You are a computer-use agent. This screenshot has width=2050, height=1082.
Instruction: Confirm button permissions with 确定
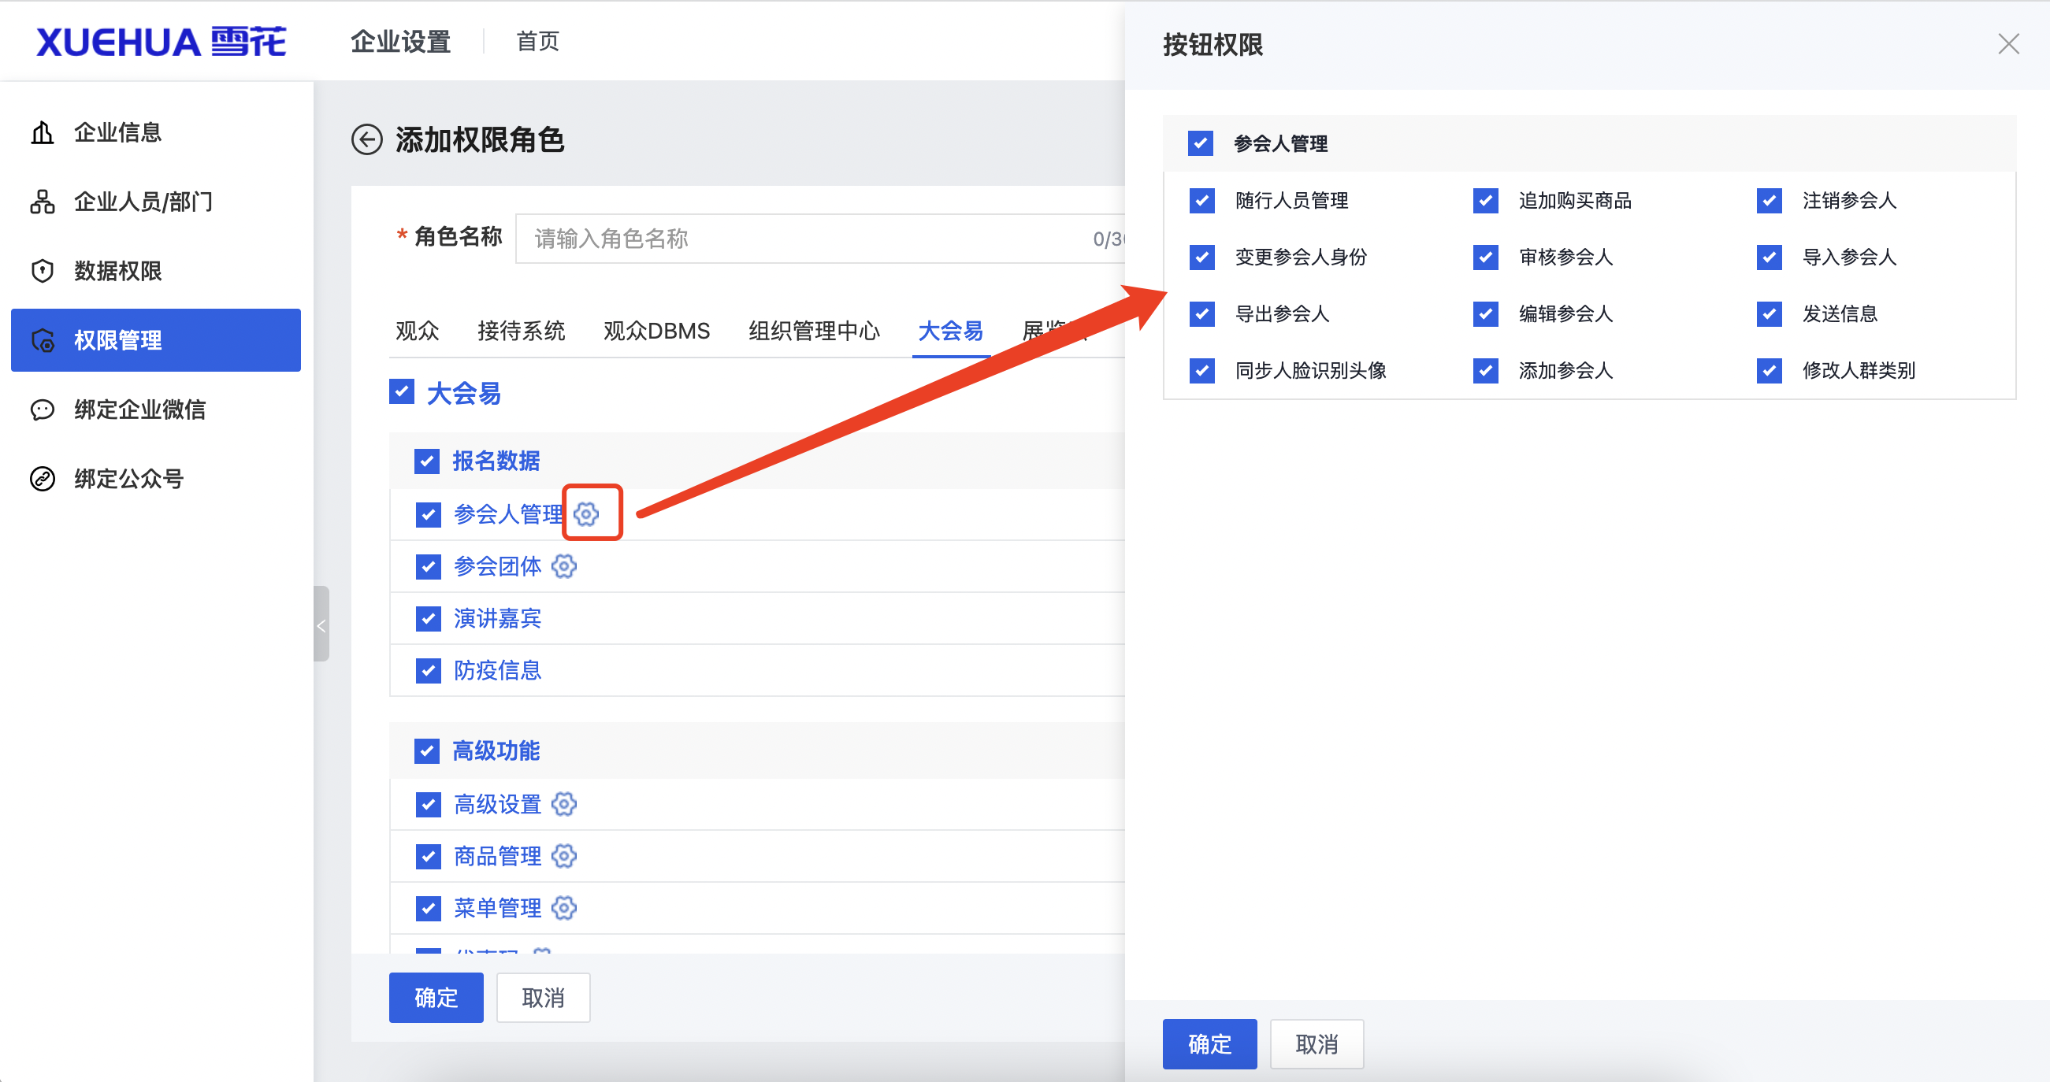1209,1044
